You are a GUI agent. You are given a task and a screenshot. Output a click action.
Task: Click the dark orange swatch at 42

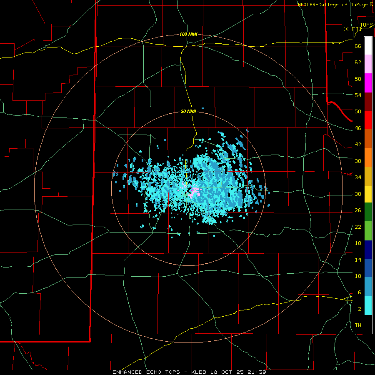[368, 139]
